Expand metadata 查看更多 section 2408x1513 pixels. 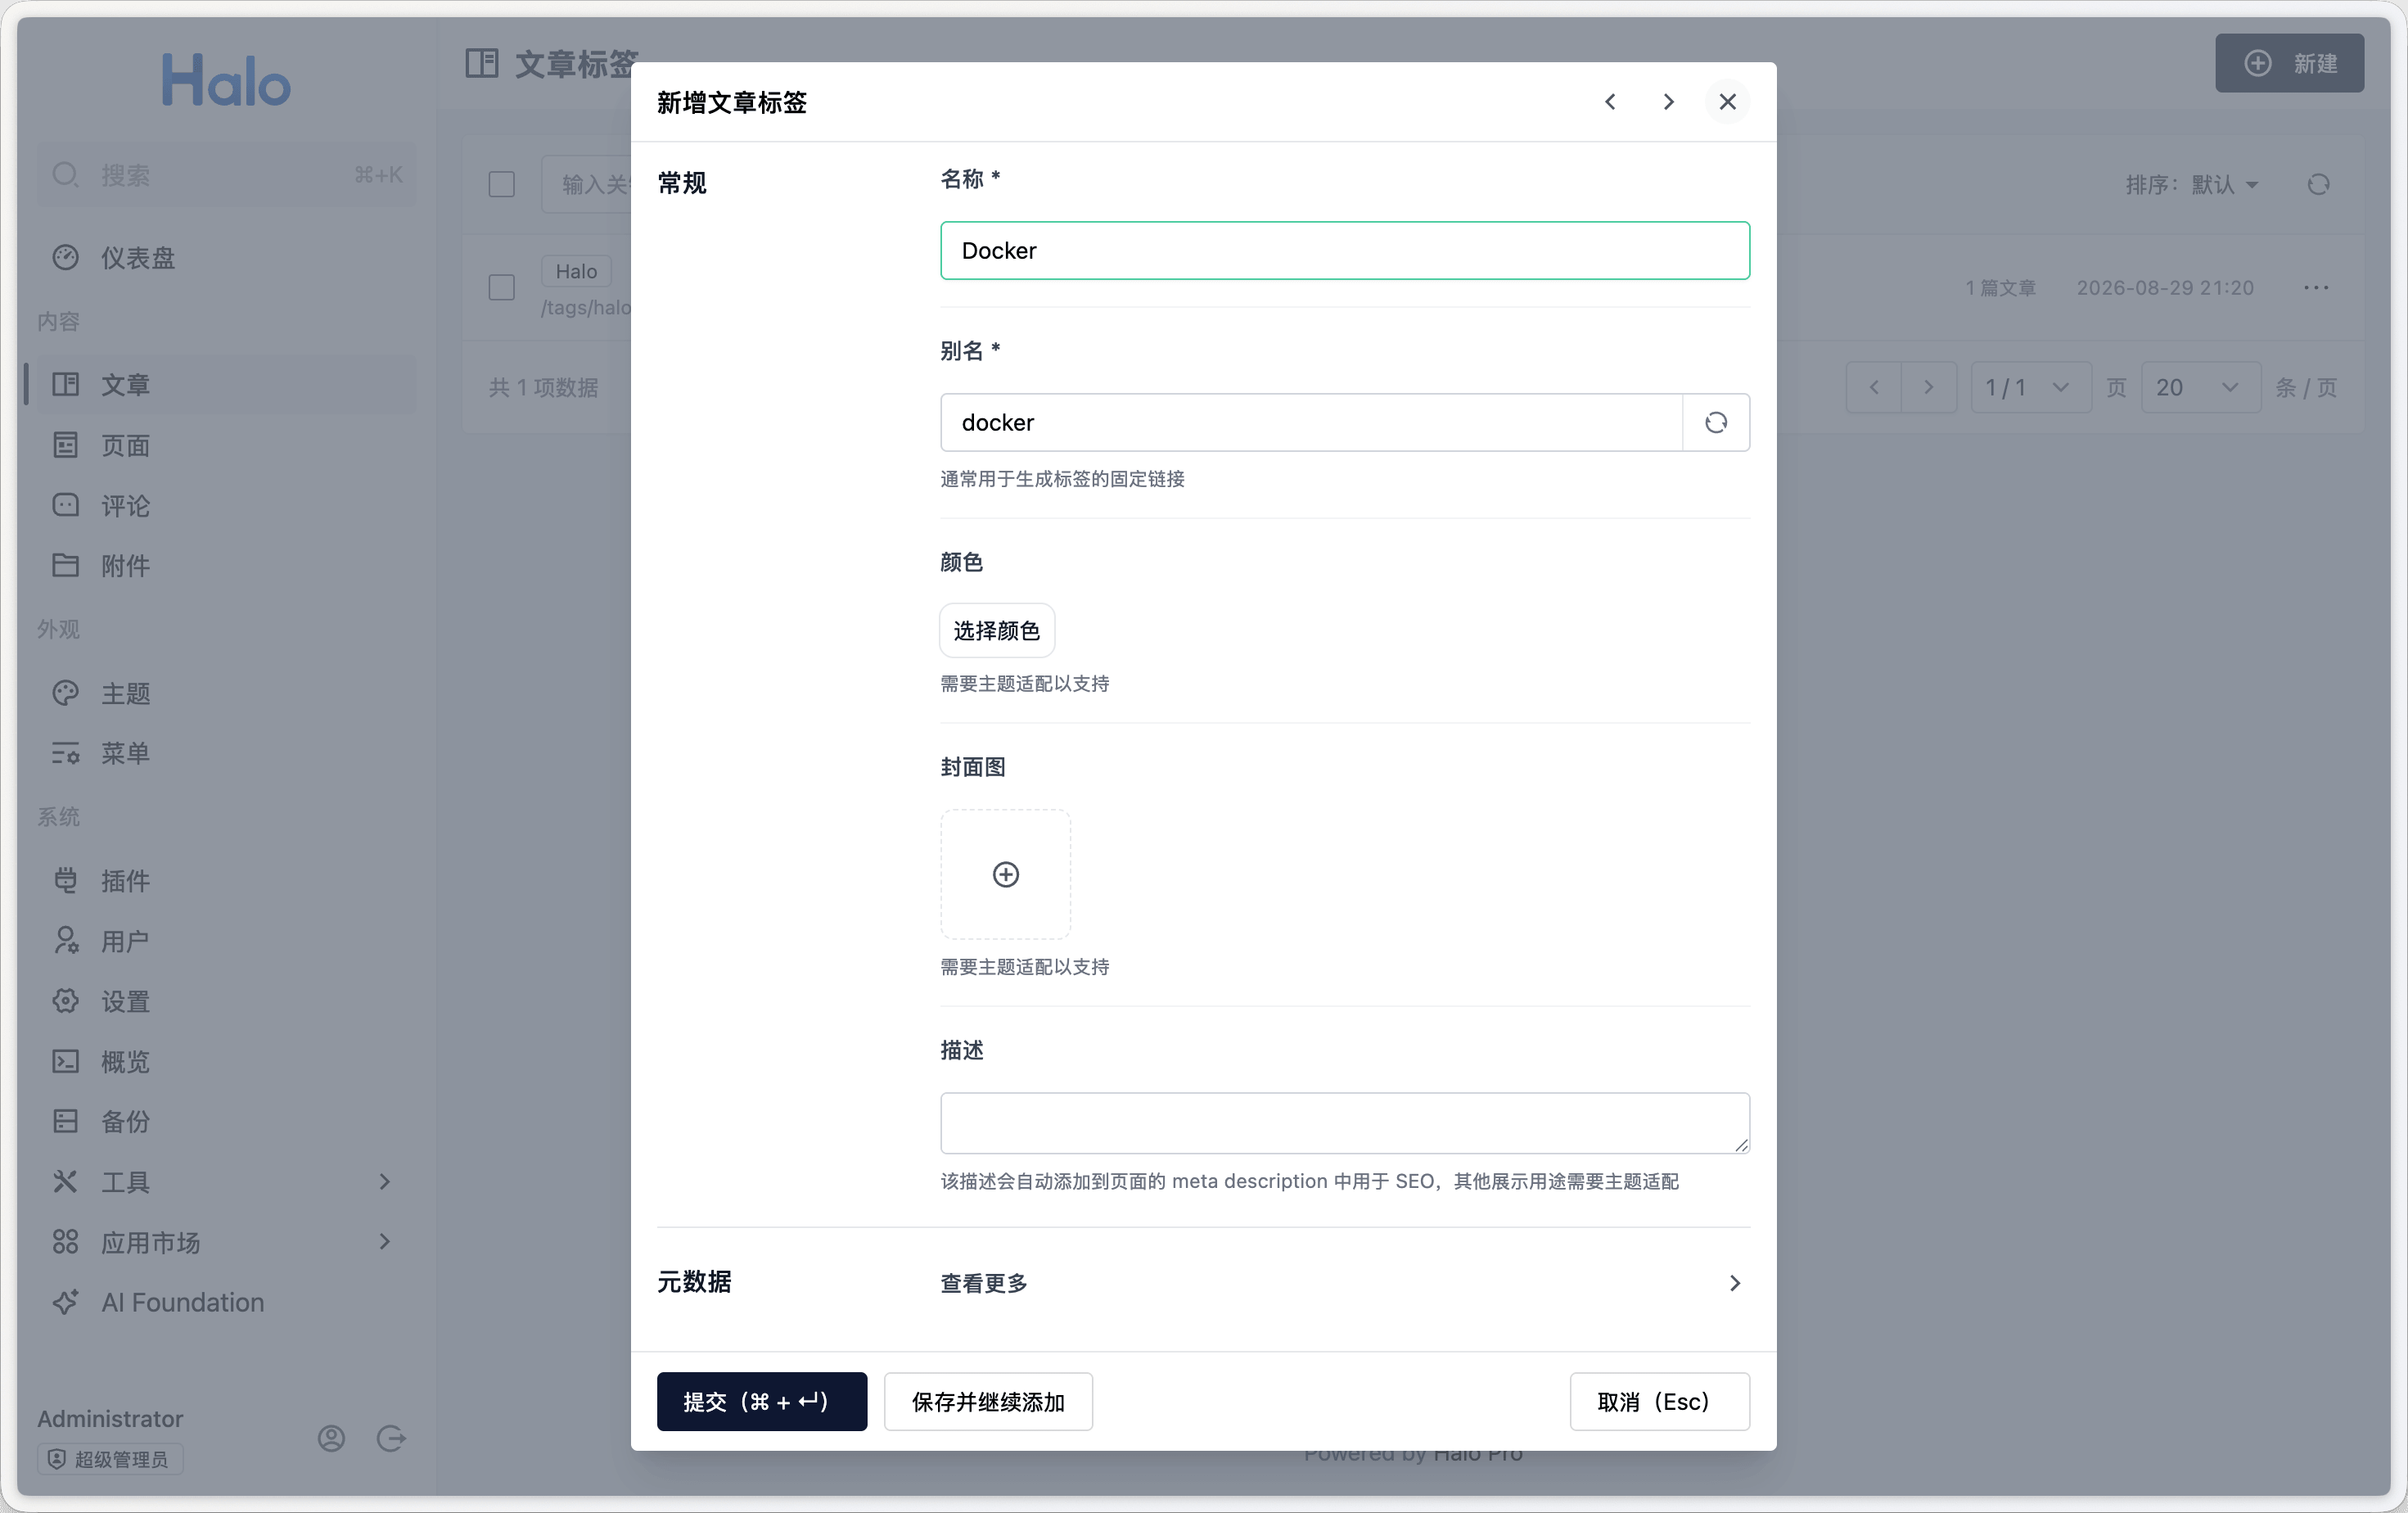pyautogui.click(x=1344, y=1283)
